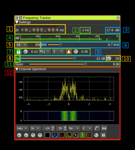Collapse the Settings section
This screenshot has height=150, width=135.
tap(17, 22)
